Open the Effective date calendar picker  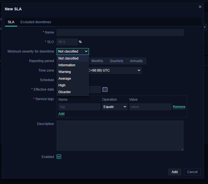pyautogui.click(x=105, y=89)
